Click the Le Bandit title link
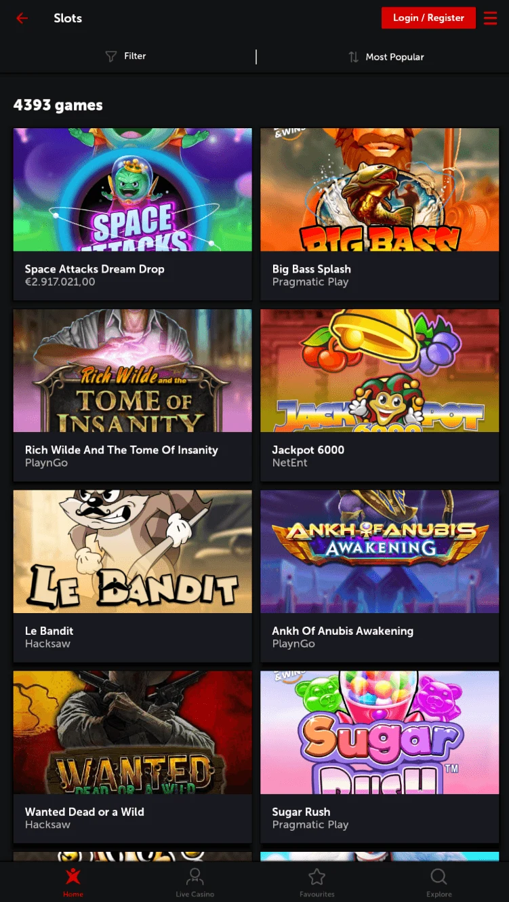The height and width of the screenshot is (902, 509). pos(49,631)
